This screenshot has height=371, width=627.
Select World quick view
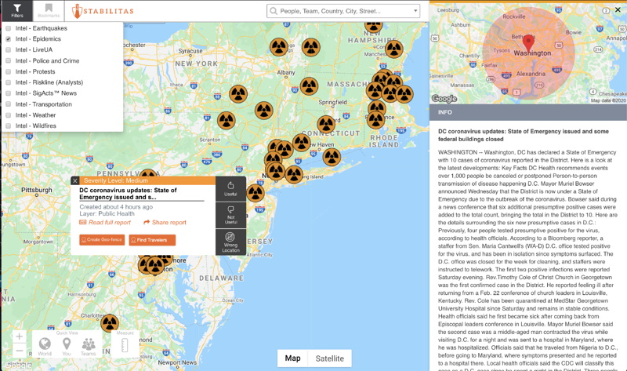45,346
